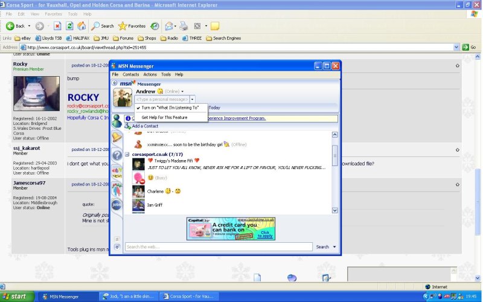Screen dimensions: 483x302
Task: Open IE Search pane from toolbar
Action: point(102,26)
